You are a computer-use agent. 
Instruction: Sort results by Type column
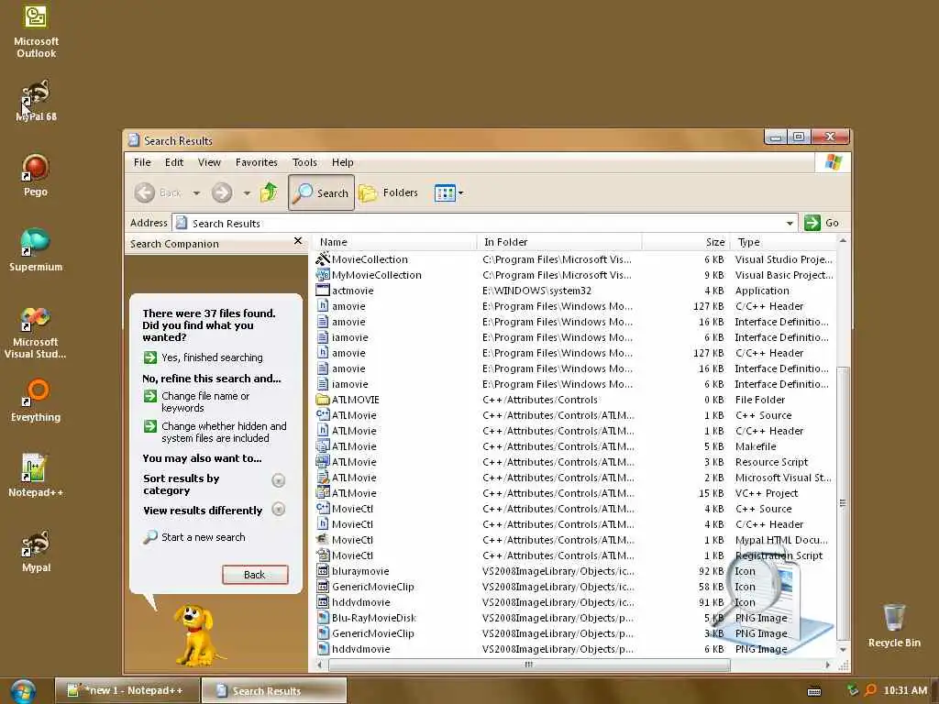(782, 242)
